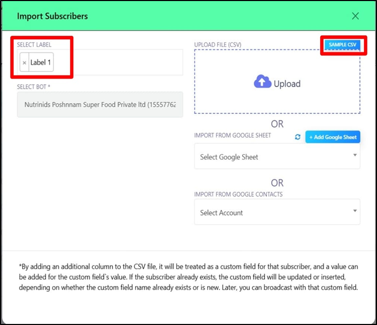Click the Import From Google Contacts heading
The image size is (377, 325).
coord(238,194)
